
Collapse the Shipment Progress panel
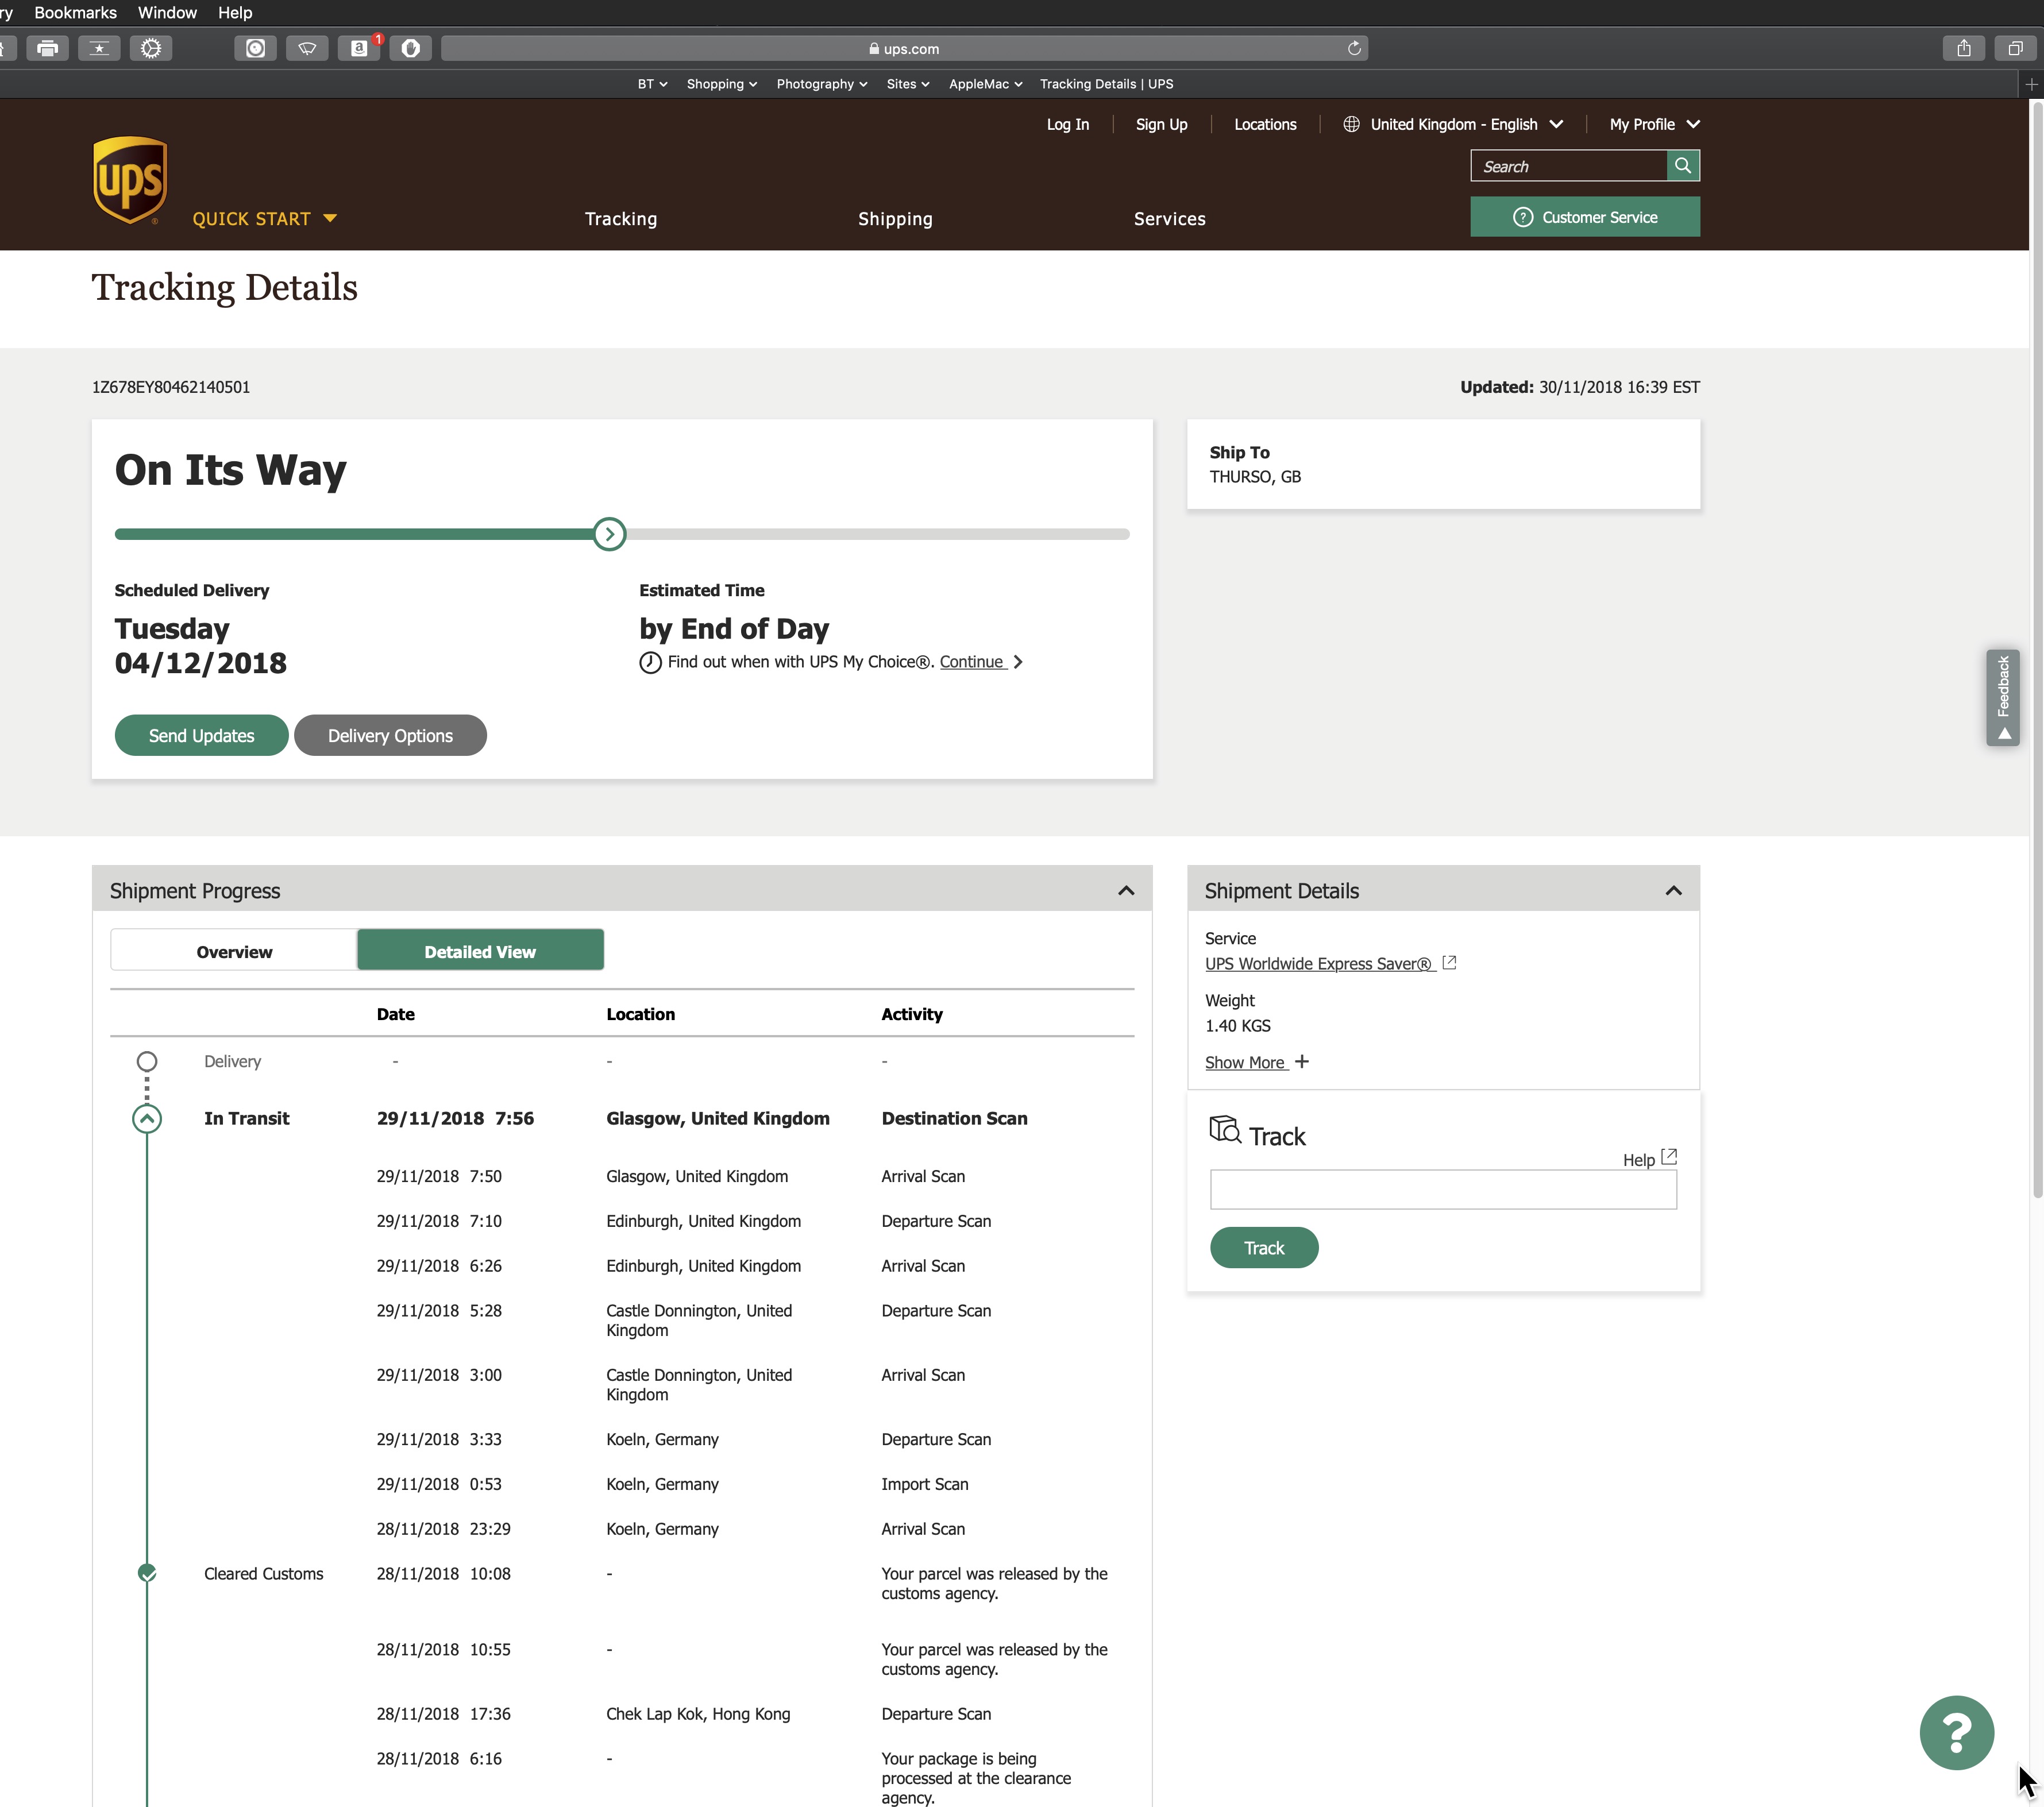tap(1126, 890)
